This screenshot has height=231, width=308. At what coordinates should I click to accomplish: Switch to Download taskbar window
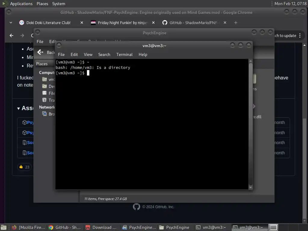[x=102, y=227]
